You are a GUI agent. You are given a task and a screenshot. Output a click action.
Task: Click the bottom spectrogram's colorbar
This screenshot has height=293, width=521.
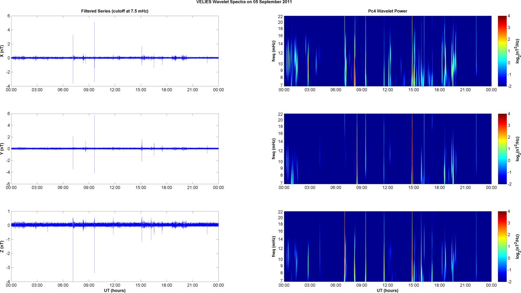(502, 247)
